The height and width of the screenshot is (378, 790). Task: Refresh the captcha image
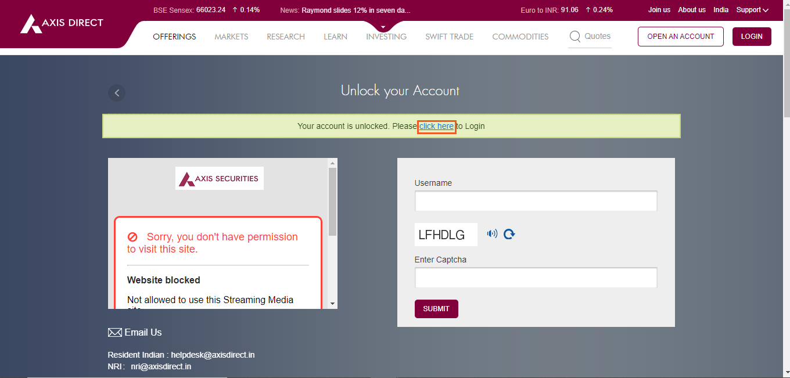point(509,234)
